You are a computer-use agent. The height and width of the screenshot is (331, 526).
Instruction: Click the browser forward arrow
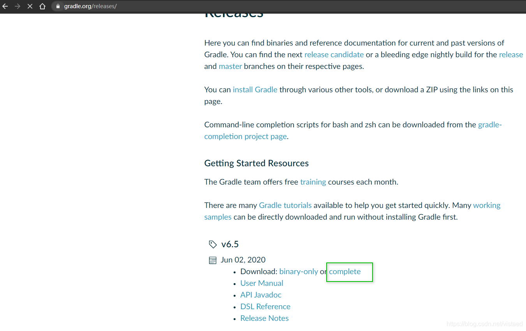coord(17,6)
